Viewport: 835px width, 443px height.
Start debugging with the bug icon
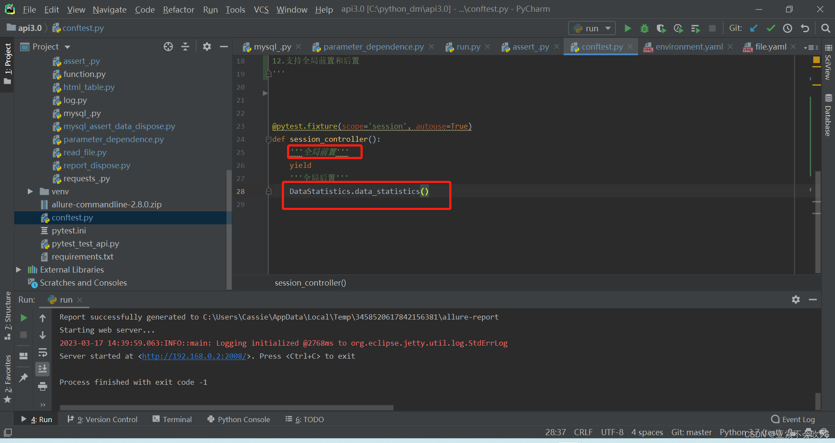(x=645, y=28)
